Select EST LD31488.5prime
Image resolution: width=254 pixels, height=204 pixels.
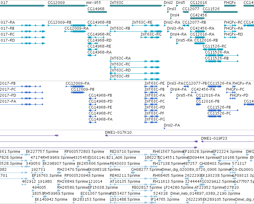pos(125,200)
